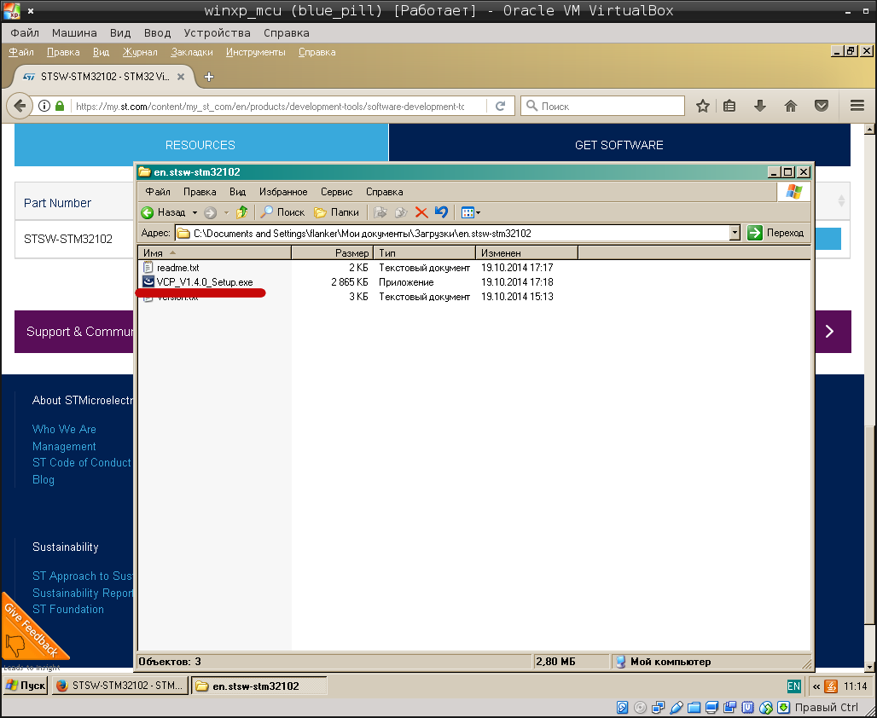Show Firefox bookmarks list icon
877x718 pixels.
pos(729,106)
